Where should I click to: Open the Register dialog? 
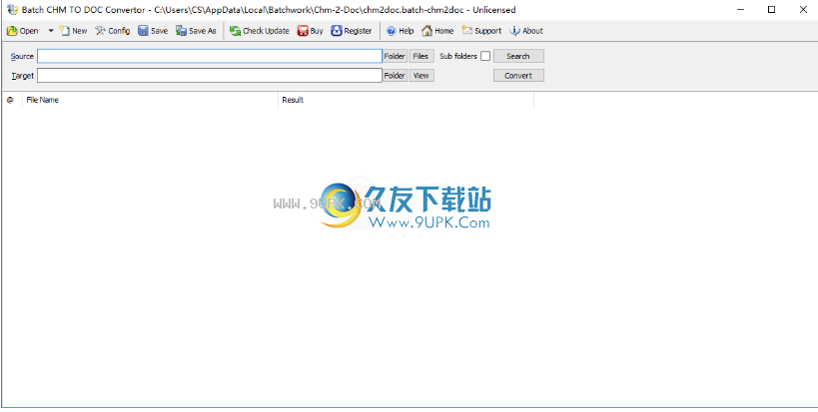tap(352, 31)
